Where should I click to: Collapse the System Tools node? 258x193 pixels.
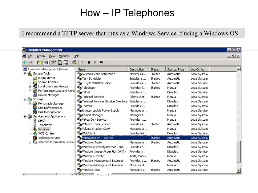(x=25, y=74)
